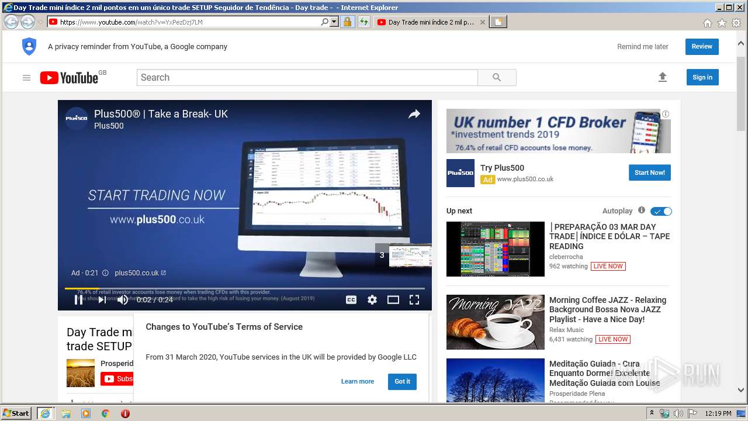Screen dimensions: 748x421
Task: Click the ad info icon in player
Action: pyautogui.click(x=105, y=273)
